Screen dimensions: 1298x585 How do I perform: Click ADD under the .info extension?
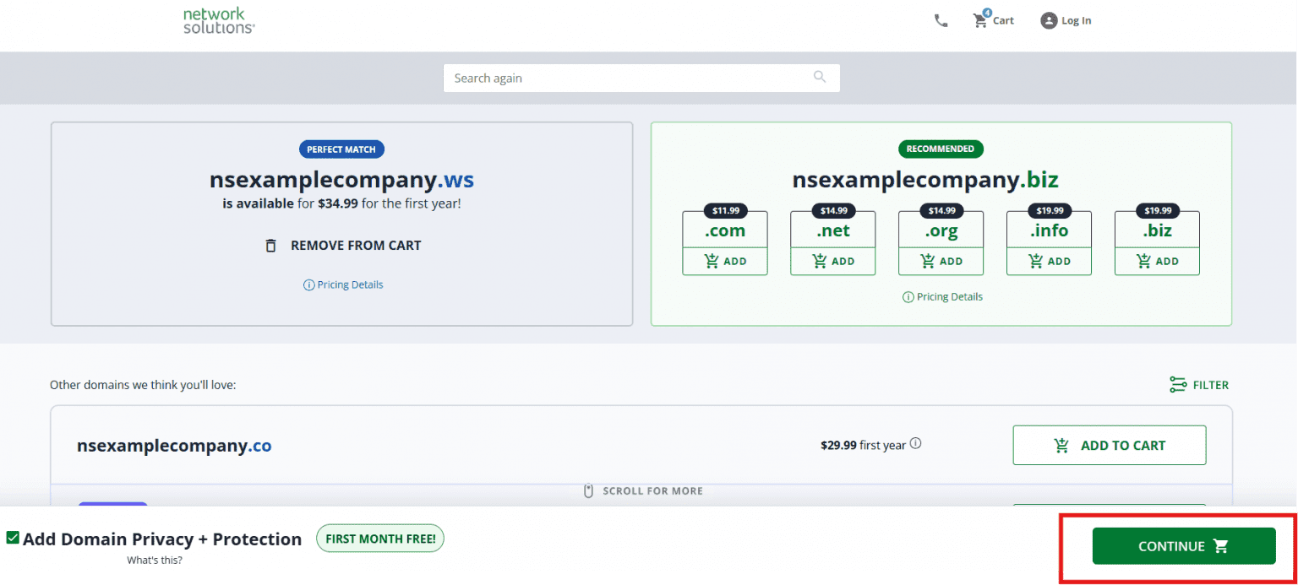[1049, 261]
